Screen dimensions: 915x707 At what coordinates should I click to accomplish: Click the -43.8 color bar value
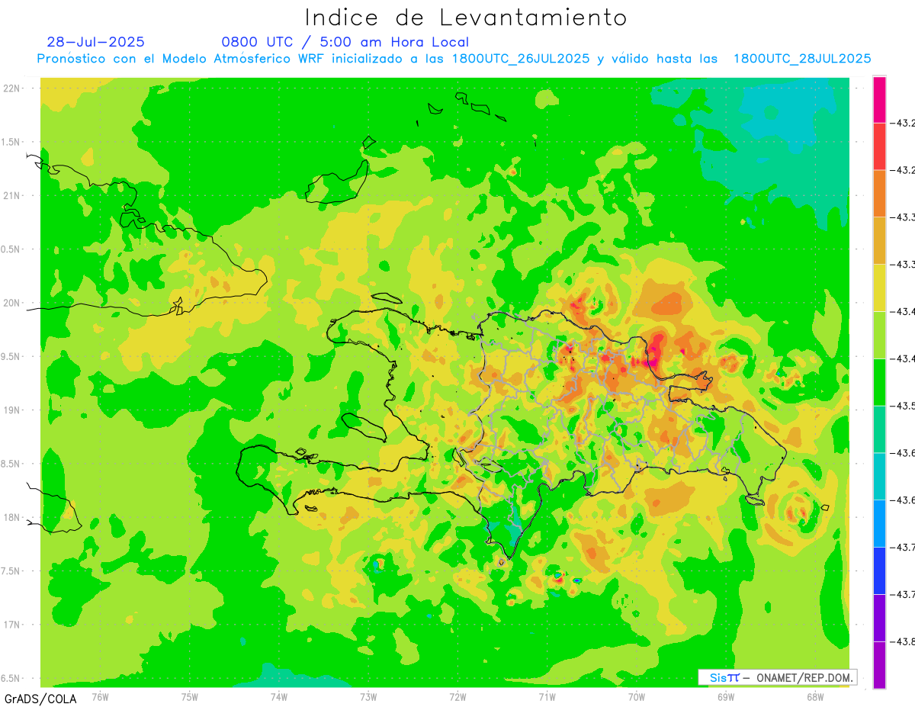pos(903,641)
